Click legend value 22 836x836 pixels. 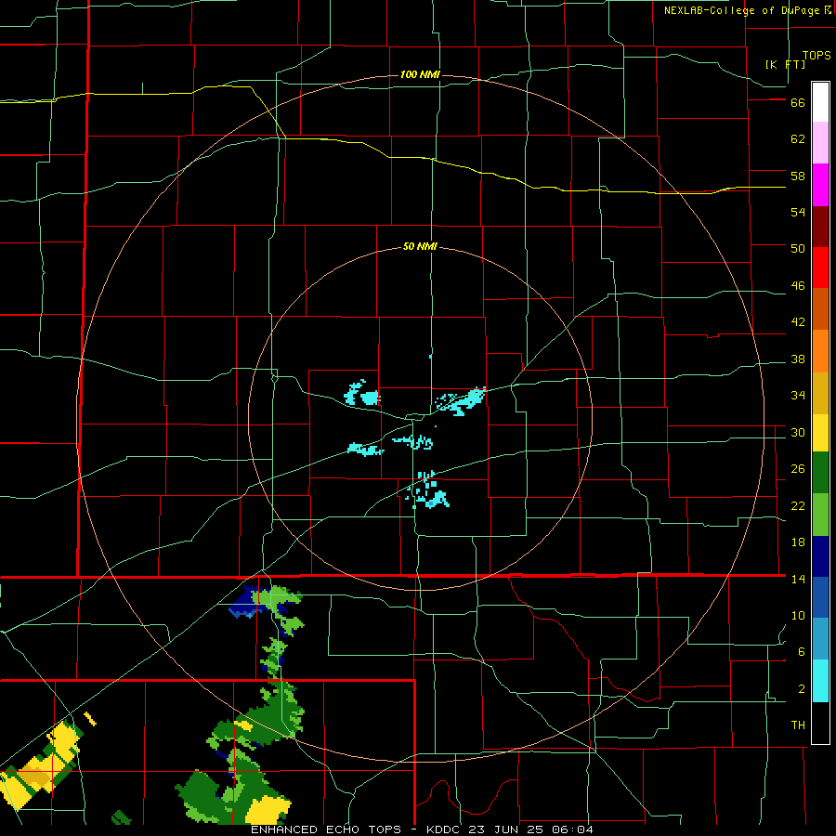798,505
